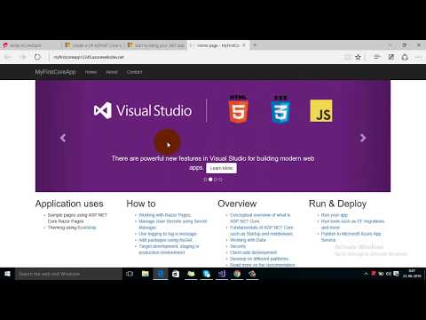Open Manage User Secrets link
The width and height of the screenshot is (426, 320).
click(173, 224)
